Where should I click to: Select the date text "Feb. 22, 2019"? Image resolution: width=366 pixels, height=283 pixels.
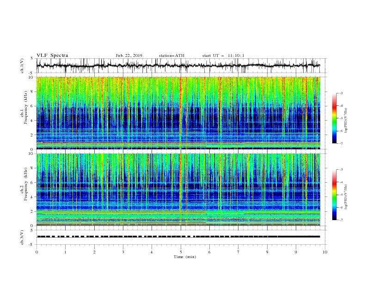(x=129, y=55)
